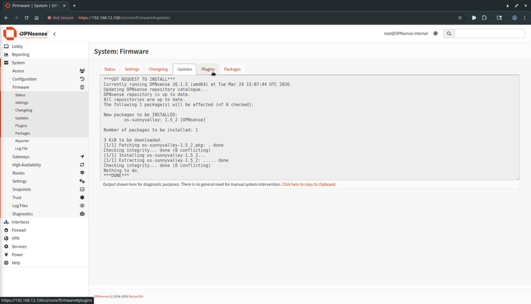531x304 pixels.
Task: Click the Firmware building icon
Action: pos(82,87)
